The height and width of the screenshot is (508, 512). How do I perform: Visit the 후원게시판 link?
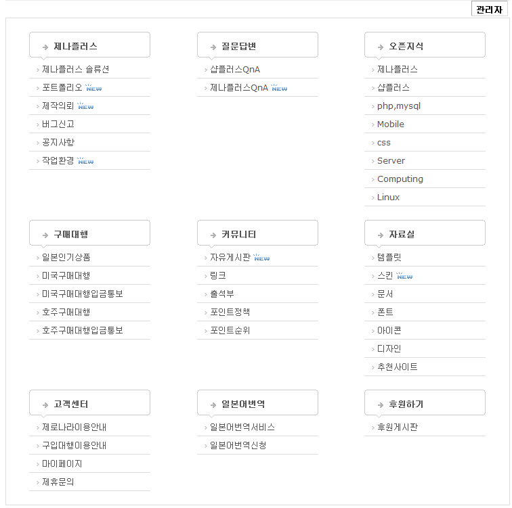398,427
